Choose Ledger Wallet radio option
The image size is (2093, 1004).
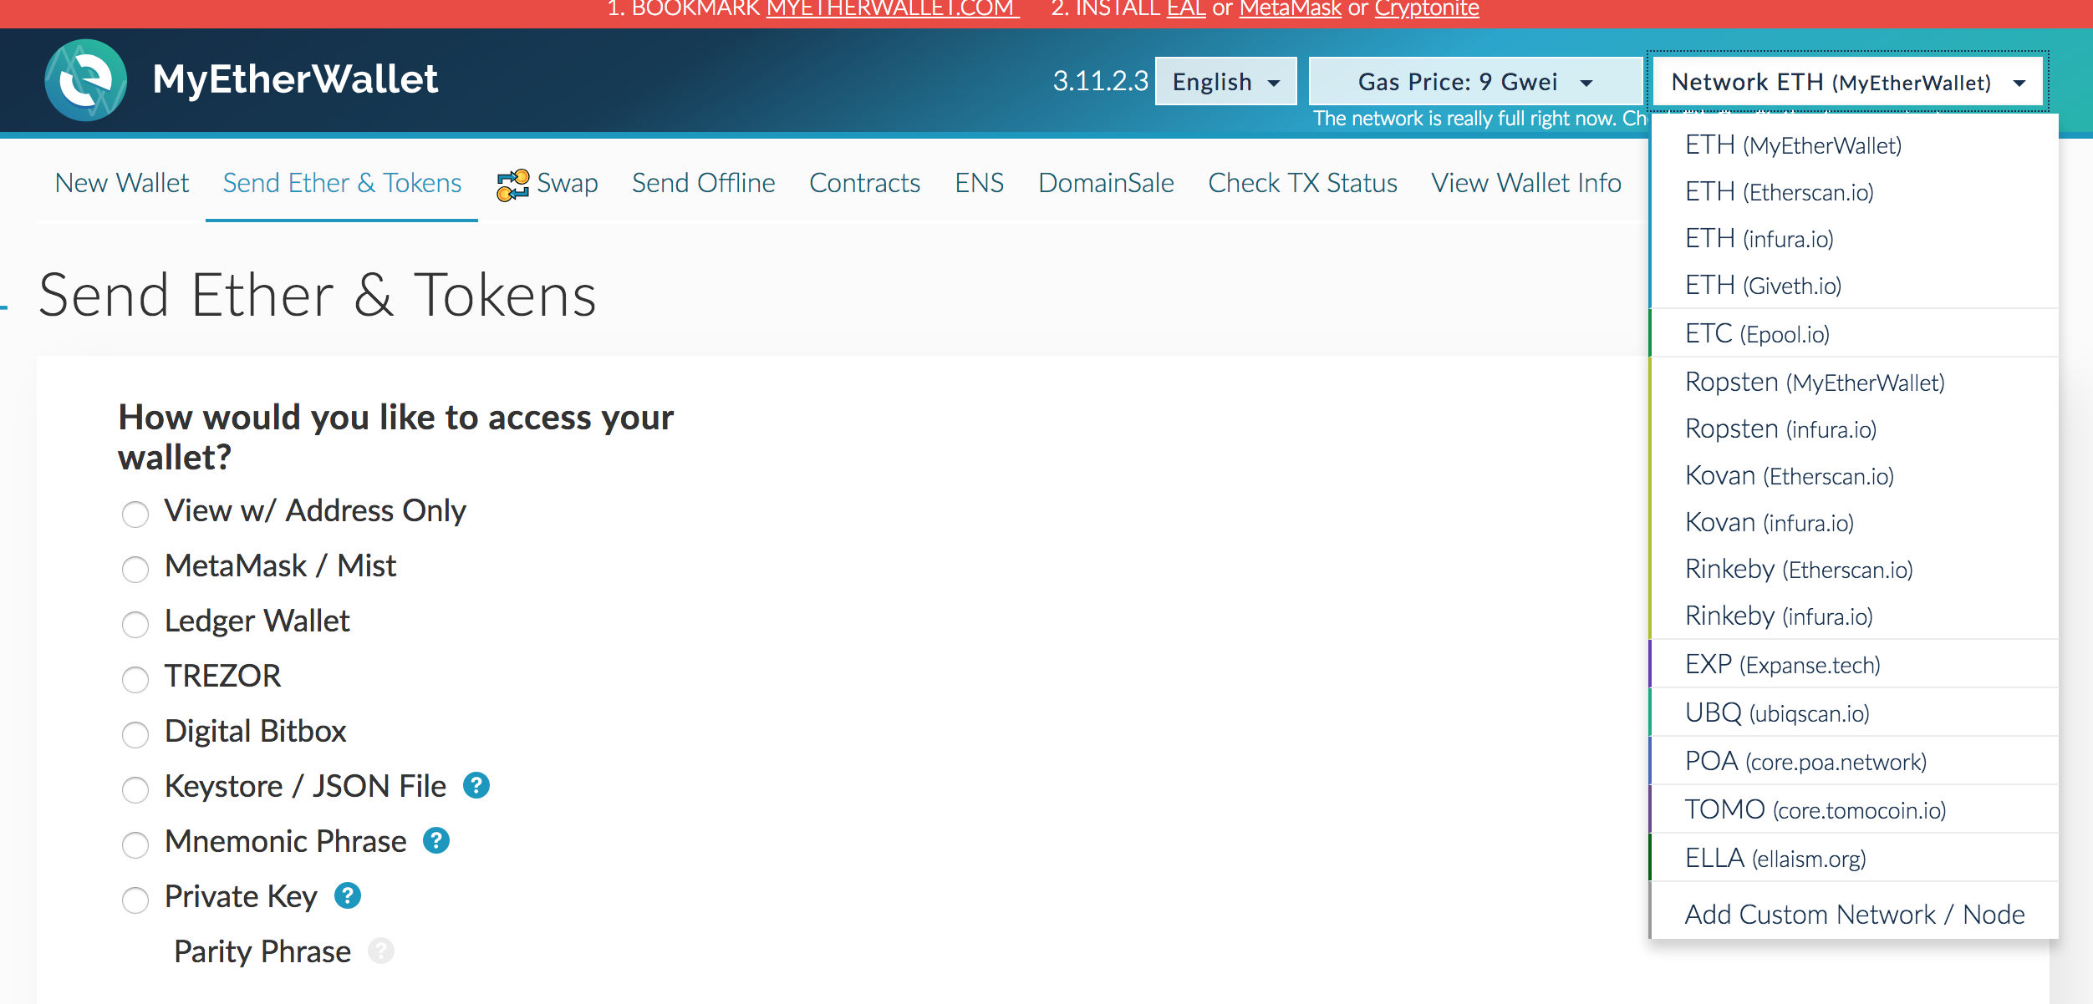click(x=135, y=624)
